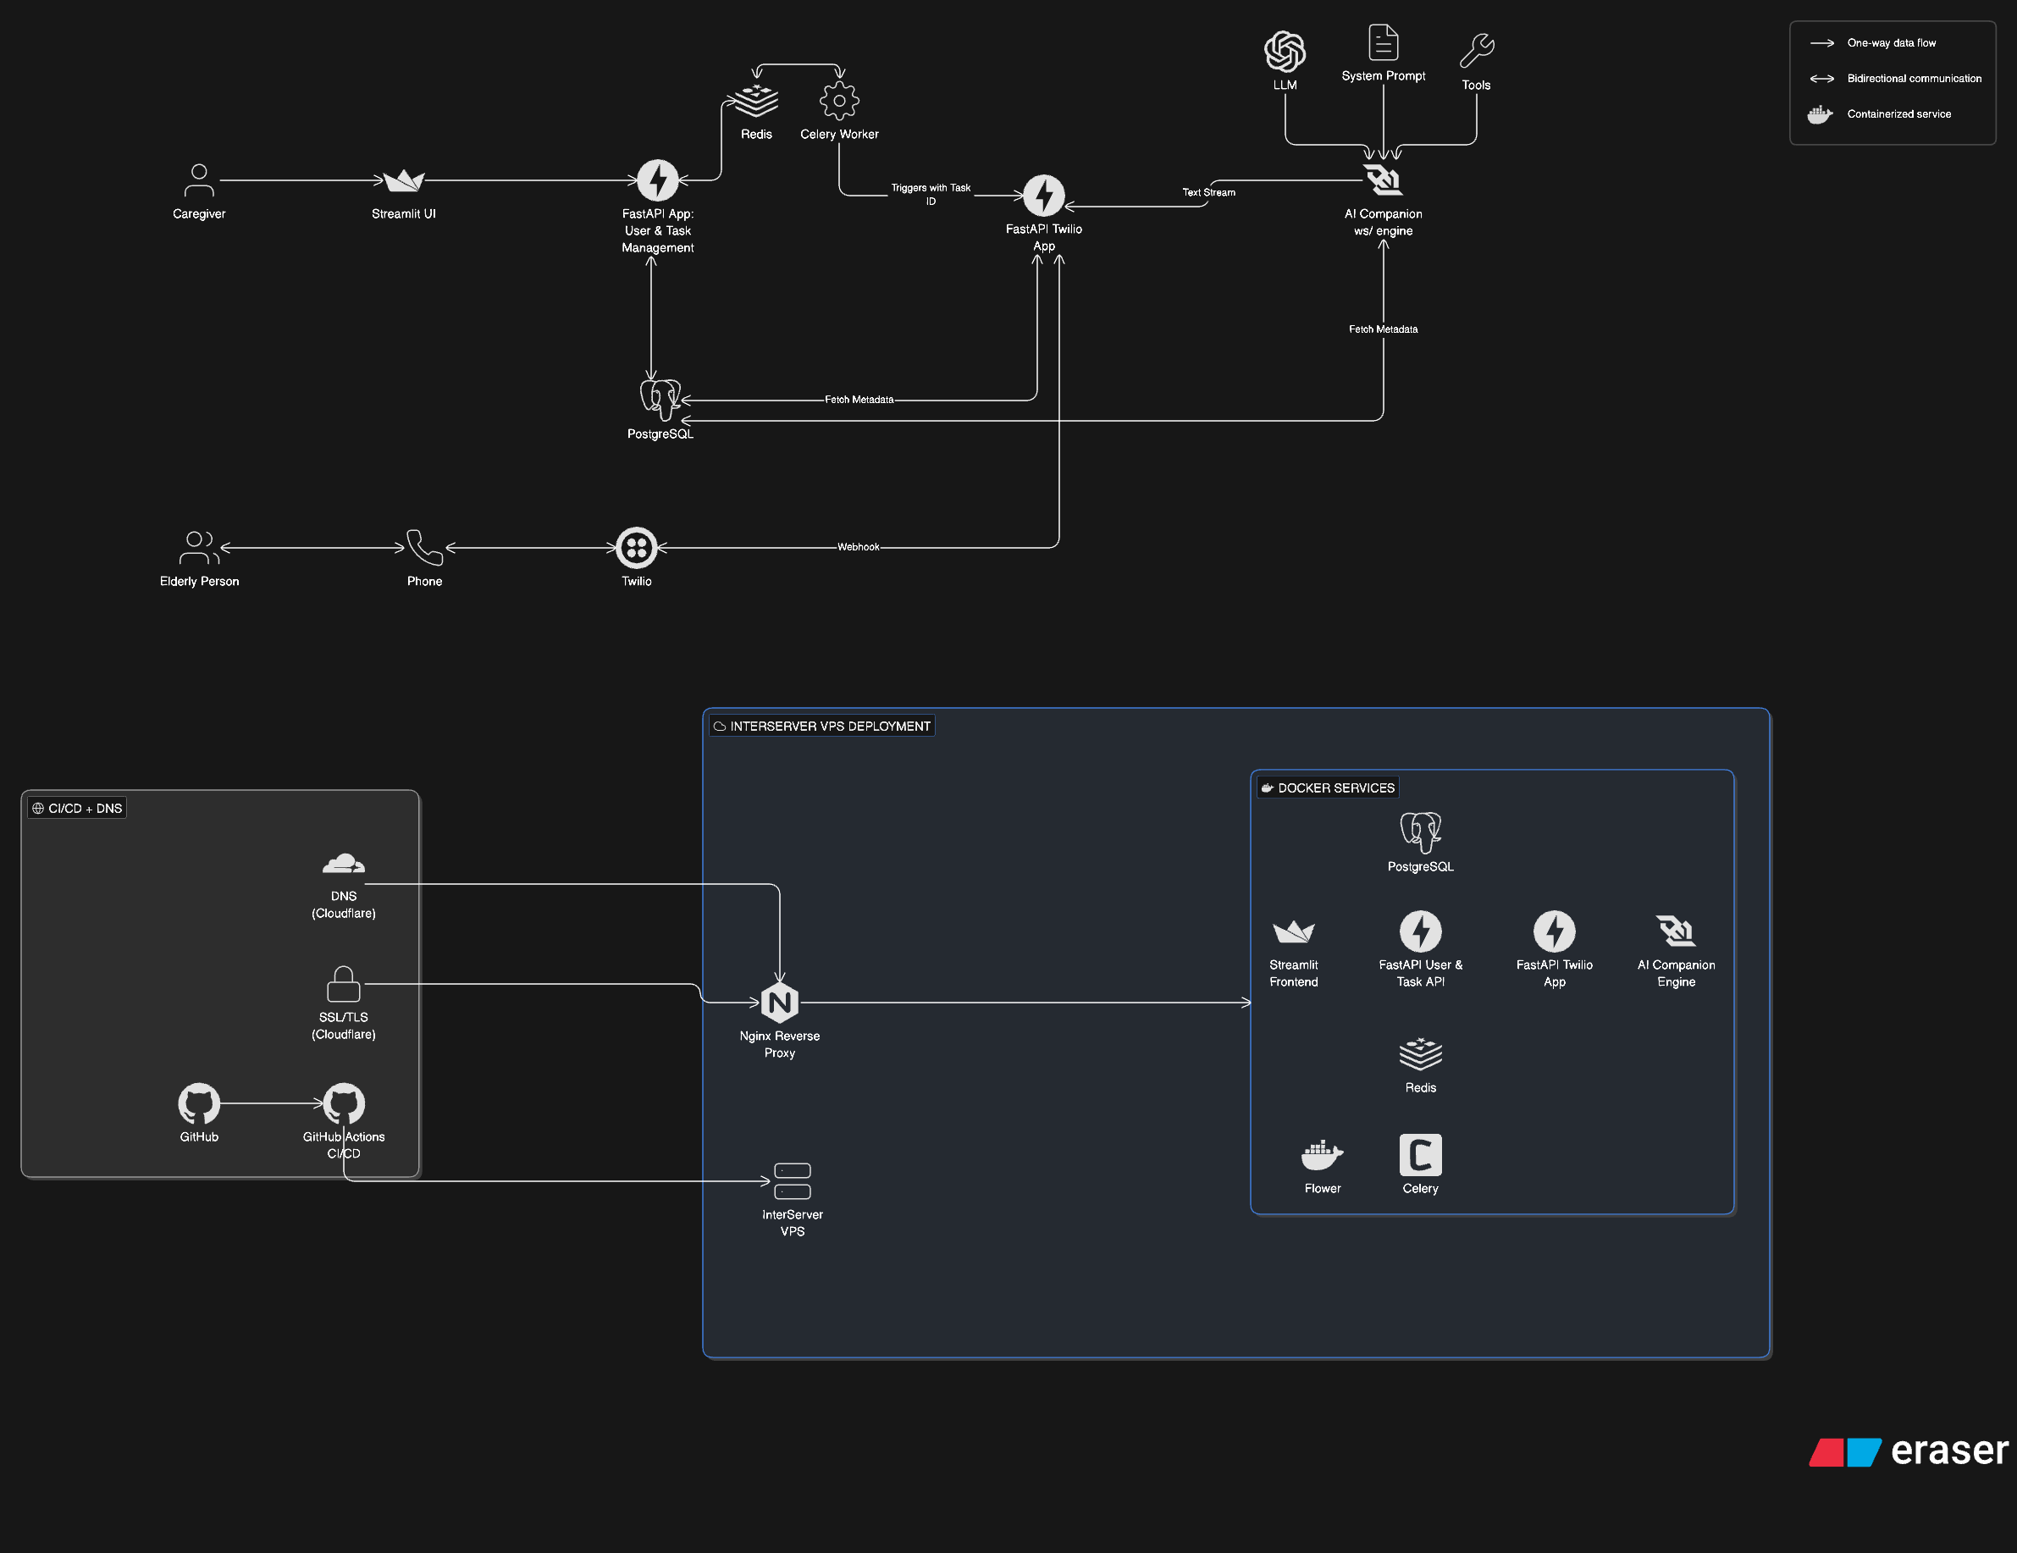Click the Celery Worker gear icon
Screen dimensions: 2017x1553
(x=838, y=101)
